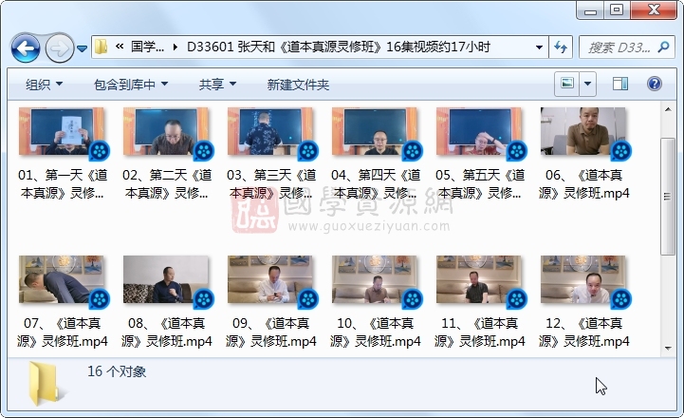Click file name 04、第四天《道本真源》灵修...
The width and height of the screenshot is (684, 418).
point(375,184)
